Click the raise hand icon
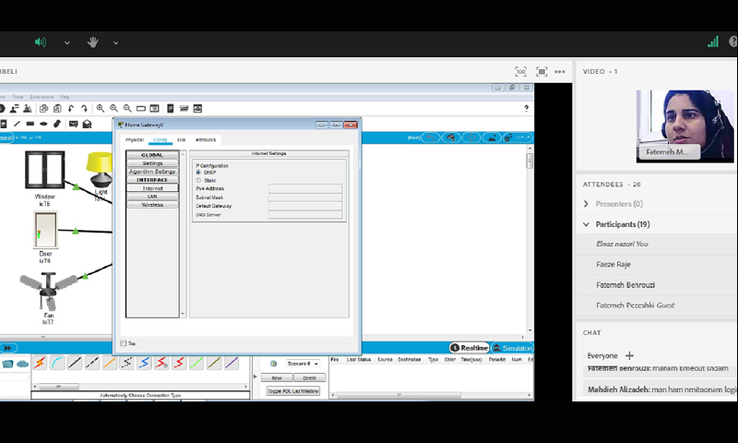This screenshot has width=738, height=443. tap(92, 42)
